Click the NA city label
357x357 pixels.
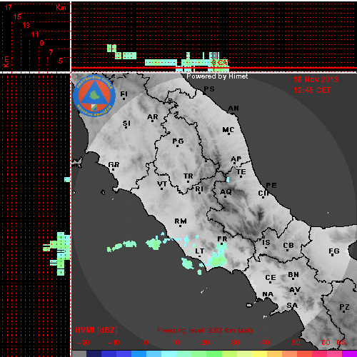tap(268, 295)
